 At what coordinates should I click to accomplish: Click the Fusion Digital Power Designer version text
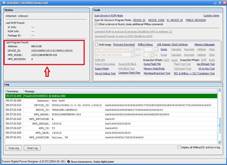[x=33, y=161]
